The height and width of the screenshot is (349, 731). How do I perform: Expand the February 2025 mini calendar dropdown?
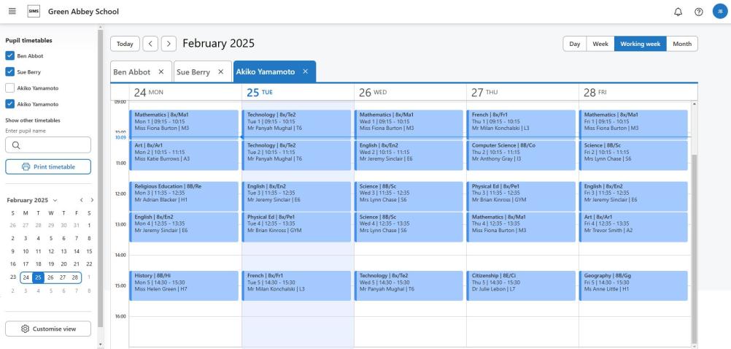(x=55, y=200)
